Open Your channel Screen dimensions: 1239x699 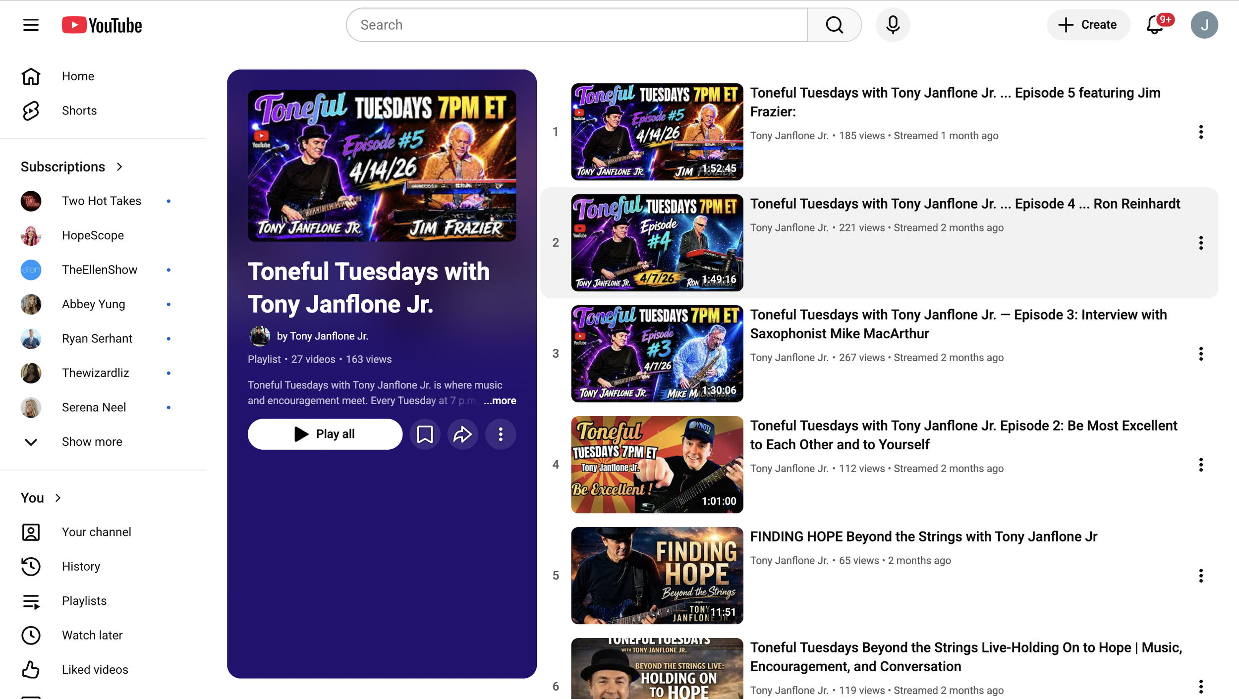(103, 532)
